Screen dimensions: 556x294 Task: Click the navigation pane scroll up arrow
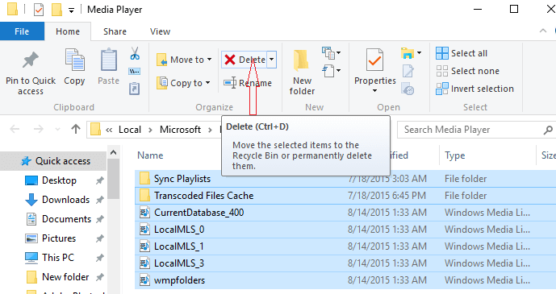pyautogui.click(x=114, y=152)
